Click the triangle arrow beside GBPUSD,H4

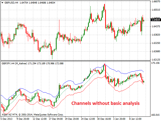(2, 2)
